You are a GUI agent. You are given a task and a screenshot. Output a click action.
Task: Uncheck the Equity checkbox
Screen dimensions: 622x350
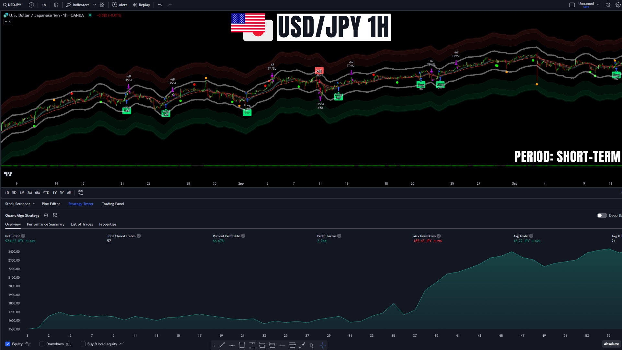point(8,344)
